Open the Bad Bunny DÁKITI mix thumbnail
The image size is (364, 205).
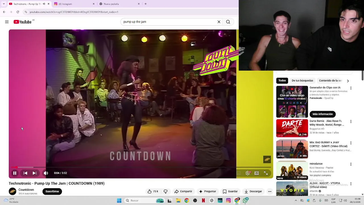coord(292,149)
